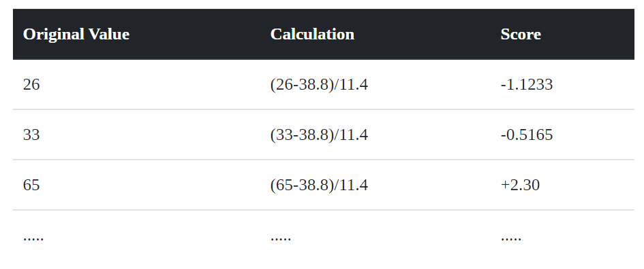Select the score -0.5165 cell
644x269 pixels.
point(527,134)
